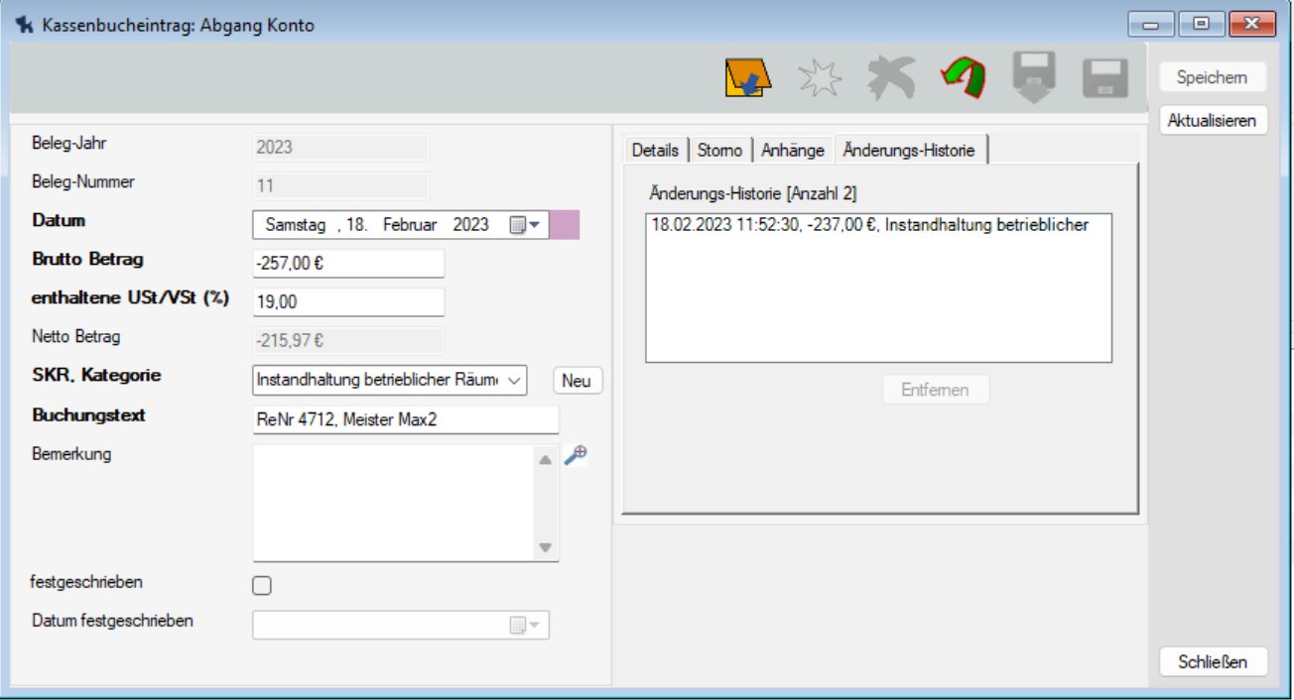Click the orange folder with blue arrow icon
This screenshot has height=700, width=1294.
tap(748, 78)
